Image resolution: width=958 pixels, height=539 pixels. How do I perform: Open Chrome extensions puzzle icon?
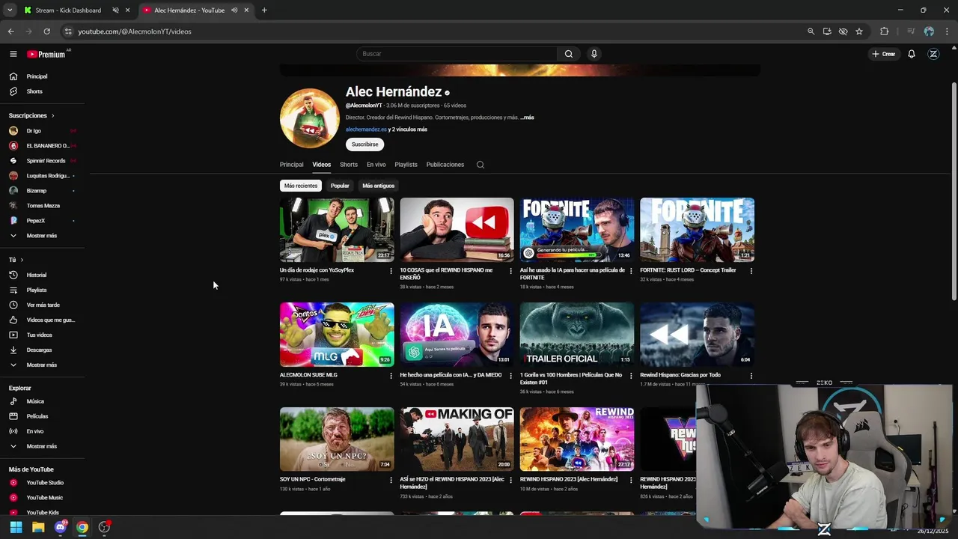[885, 31]
